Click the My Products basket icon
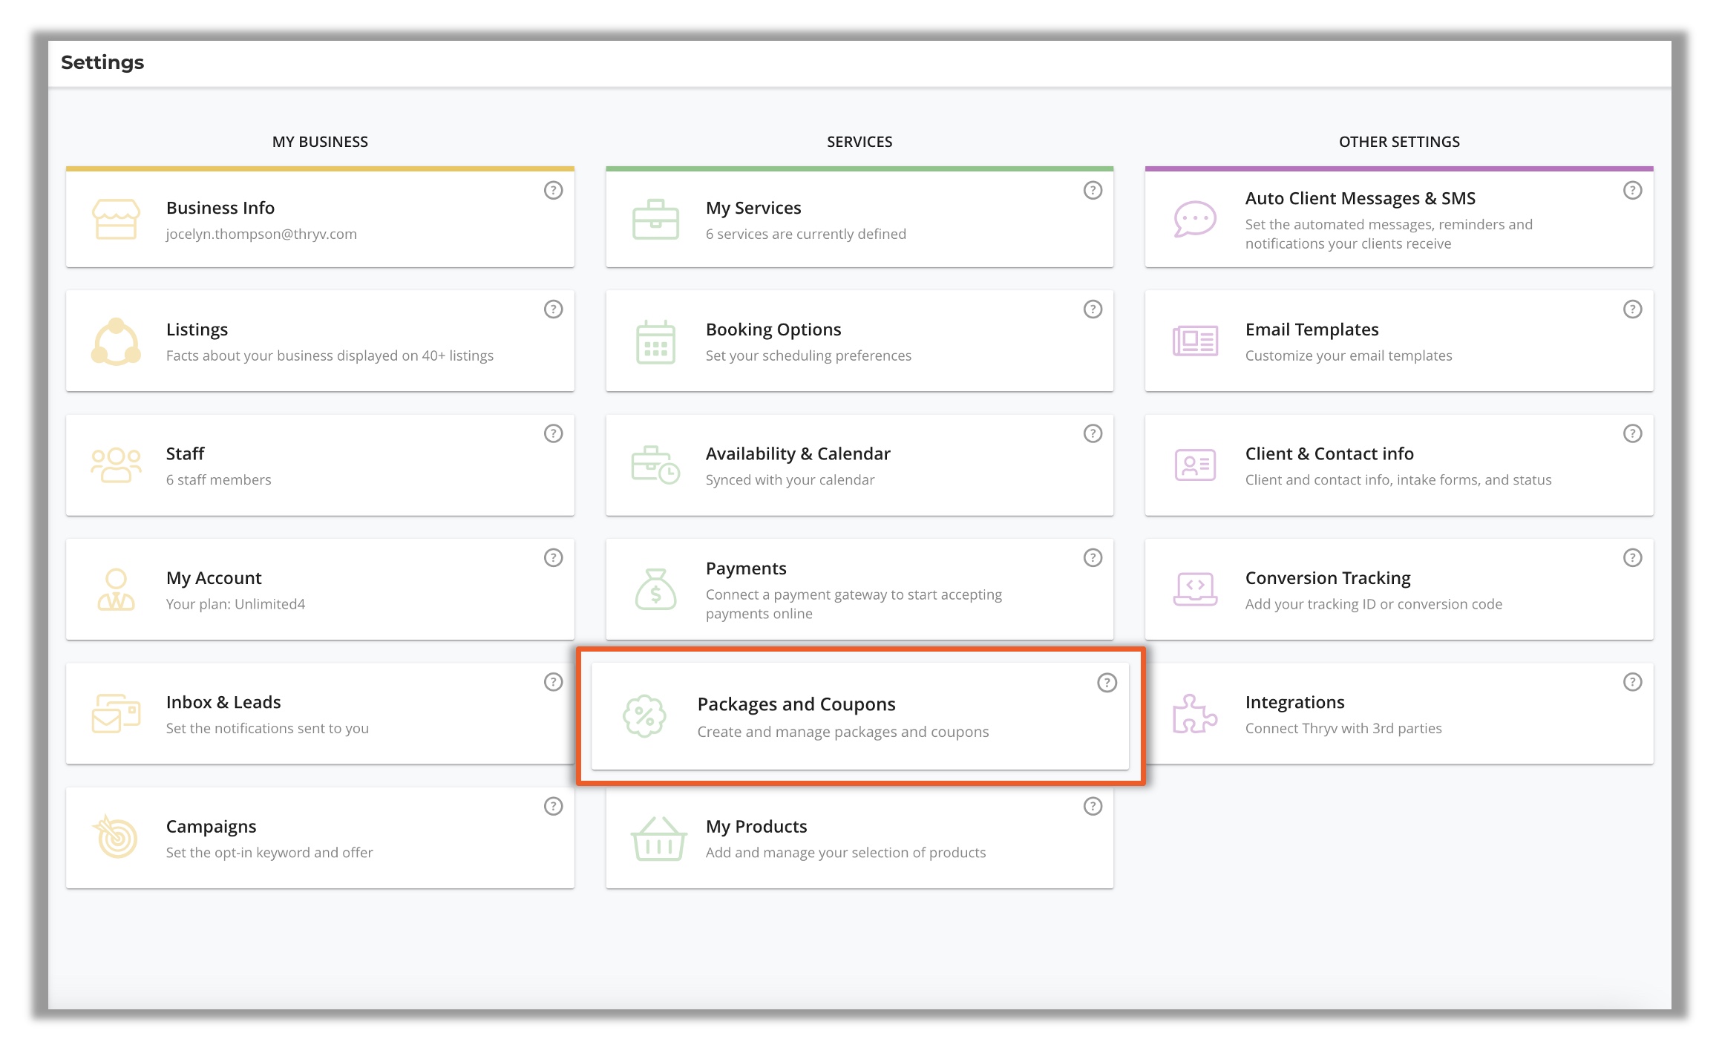This screenshot has width=1719, height=1039. point(658,839)
